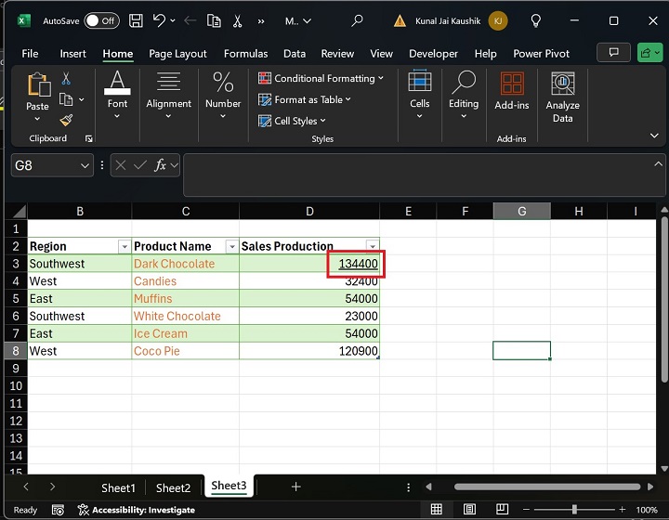This screenshot has height=520, width=669.
Task: Switch to Page Break Preview view
Action: (x=504, y=510)
